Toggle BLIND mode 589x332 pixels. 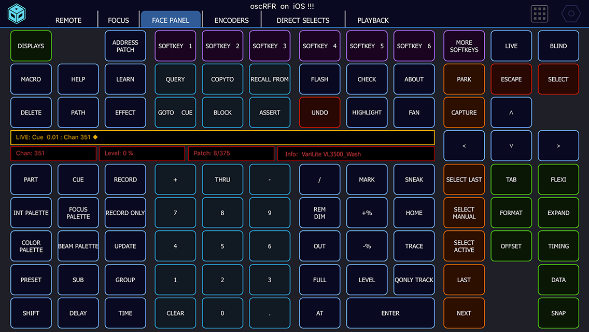(558, 46)
